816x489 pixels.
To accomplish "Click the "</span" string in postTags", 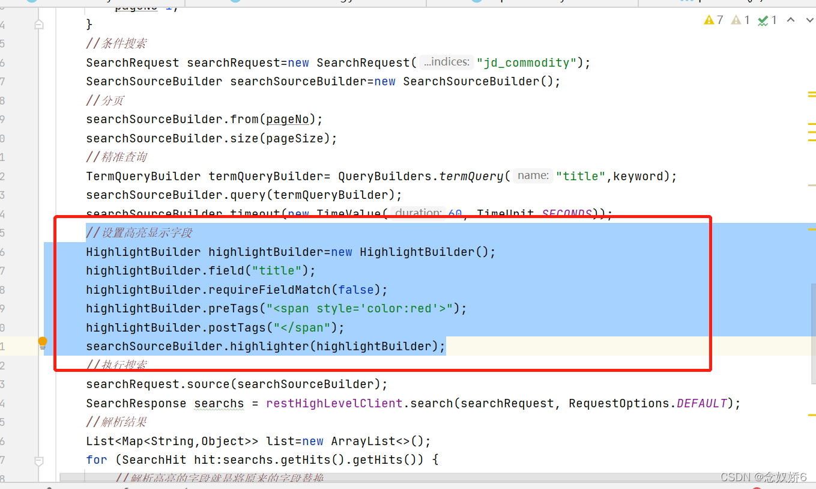I will click(x=302, y=327).
